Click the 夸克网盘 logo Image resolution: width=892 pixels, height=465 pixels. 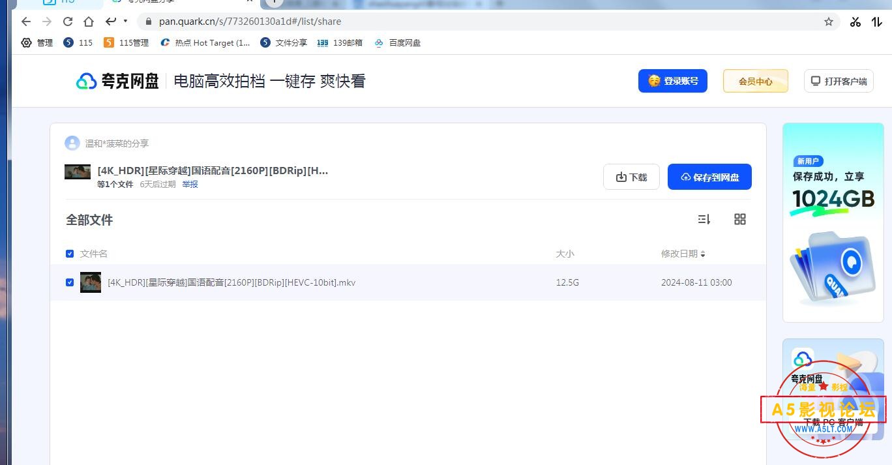tap(118, 82)
